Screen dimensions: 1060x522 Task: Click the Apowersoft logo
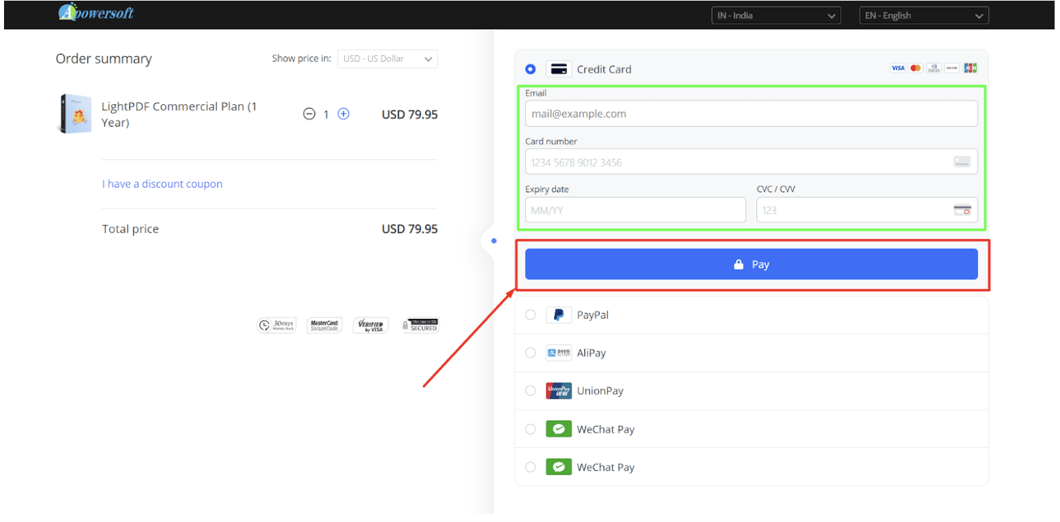96,12
